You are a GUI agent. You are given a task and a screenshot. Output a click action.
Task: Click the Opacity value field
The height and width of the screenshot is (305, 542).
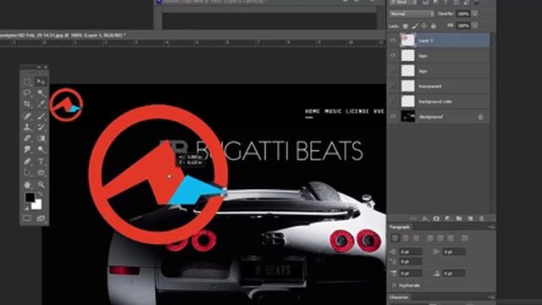point(463,14)
